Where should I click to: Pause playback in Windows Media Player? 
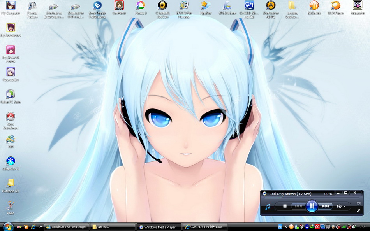click(x=312, y=206)
